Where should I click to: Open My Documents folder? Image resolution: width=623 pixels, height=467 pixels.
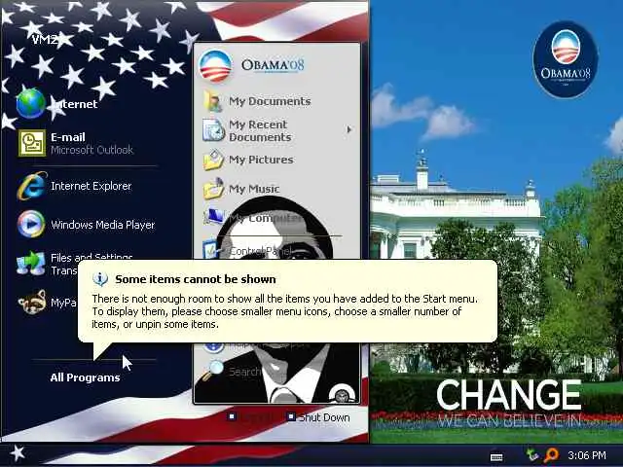257,101
